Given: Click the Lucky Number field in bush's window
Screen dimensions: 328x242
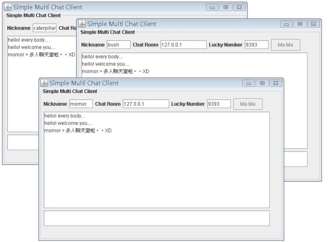Looking at the screenshot, I should tap(256, 45).
